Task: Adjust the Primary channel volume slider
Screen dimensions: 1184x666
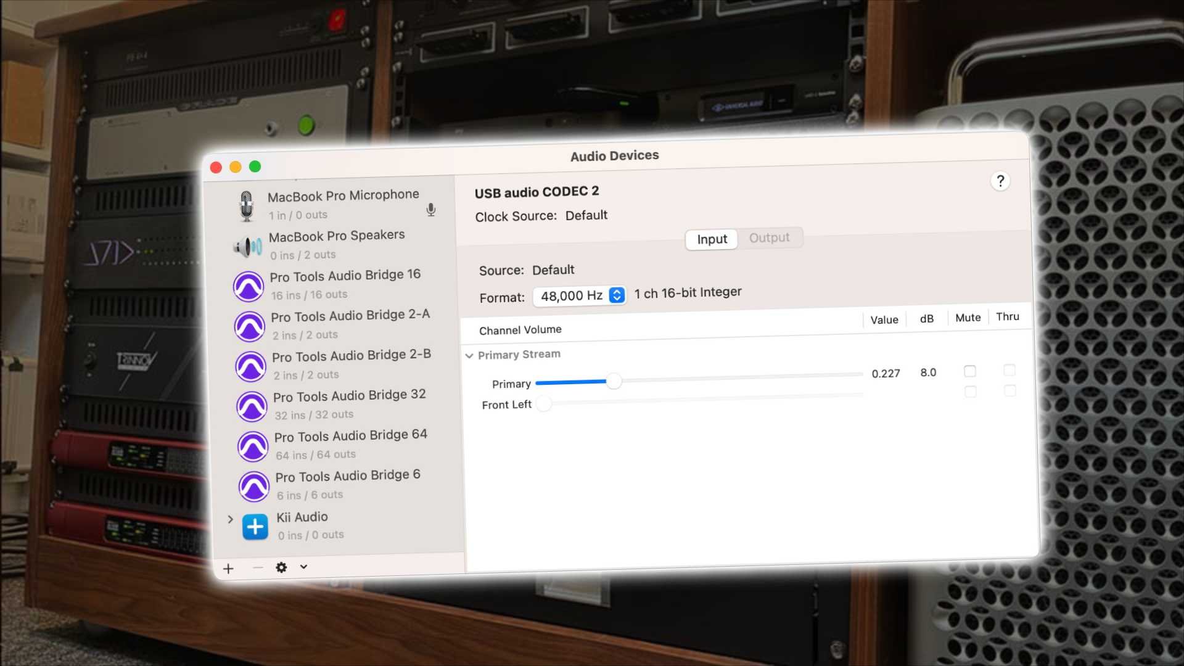Action: [x=614, y=382]
